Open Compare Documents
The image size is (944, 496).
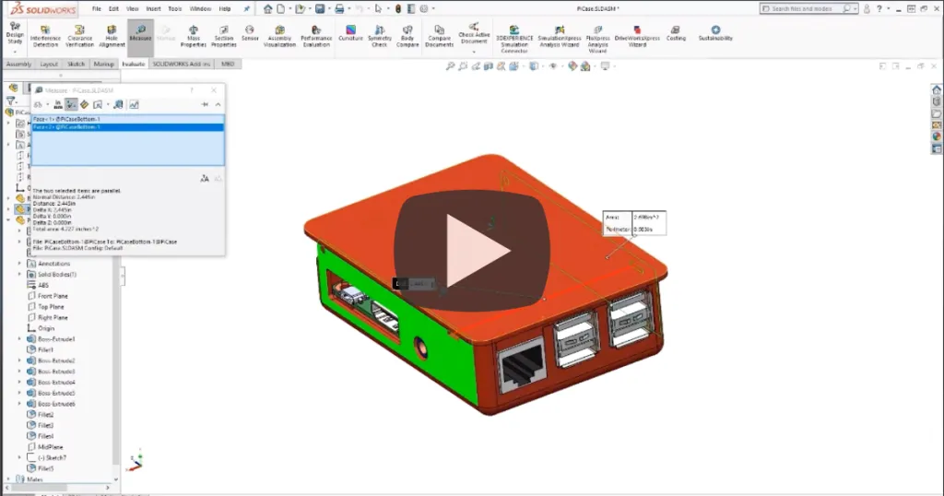439,36
